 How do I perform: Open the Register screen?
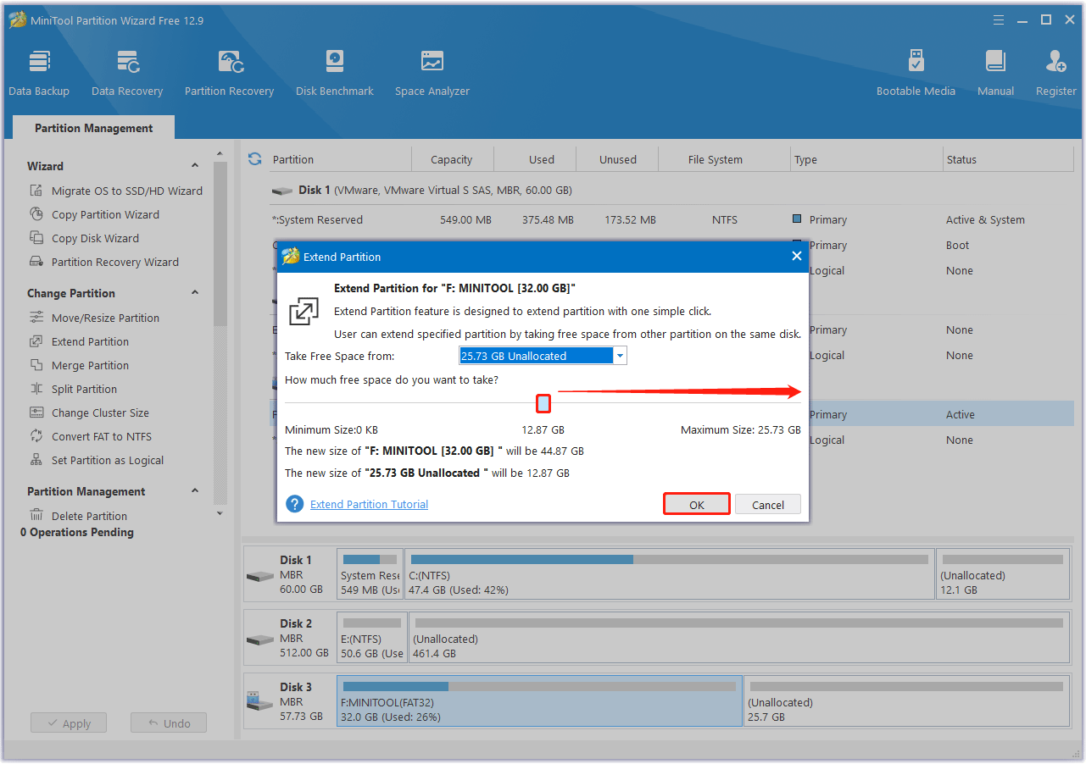1055,71
